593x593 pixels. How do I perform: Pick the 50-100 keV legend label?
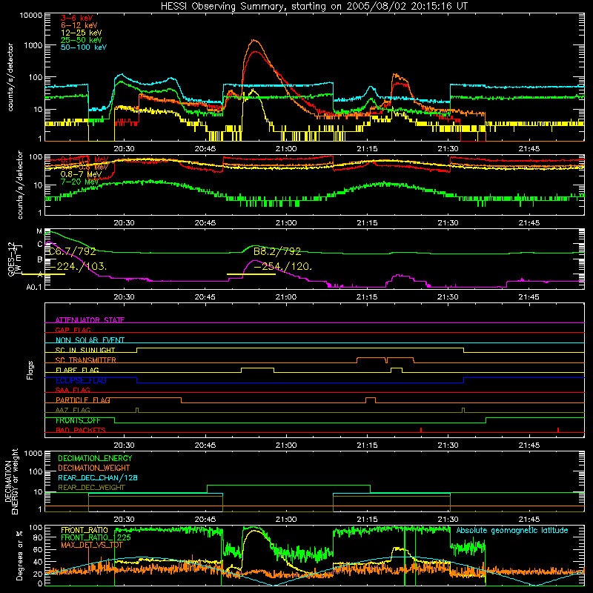[84, 47]
